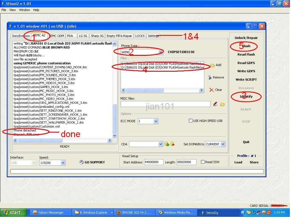The width and height of the screenshot is (291, 217).
Task: Click the pencil edit icon beside MISC files
Action: (215, 104)
